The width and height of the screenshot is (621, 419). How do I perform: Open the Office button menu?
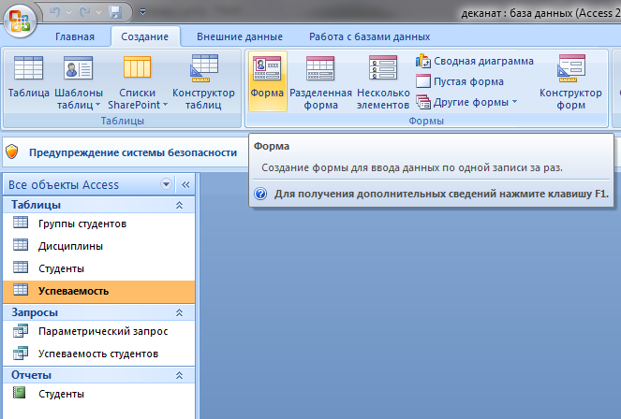20,22
